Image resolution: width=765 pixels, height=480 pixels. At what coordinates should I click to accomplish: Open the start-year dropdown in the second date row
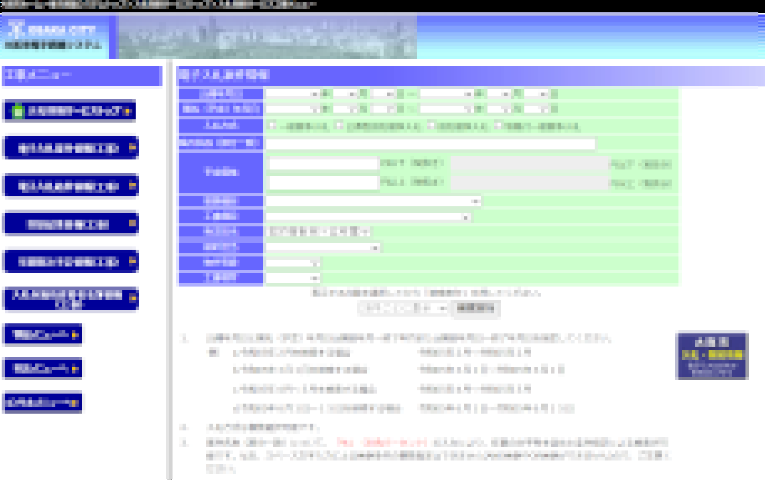pos(293,109)
